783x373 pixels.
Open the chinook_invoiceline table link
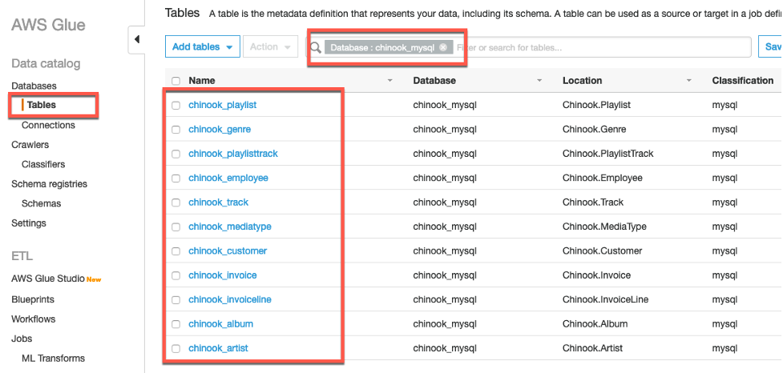[x=229, y=299]
